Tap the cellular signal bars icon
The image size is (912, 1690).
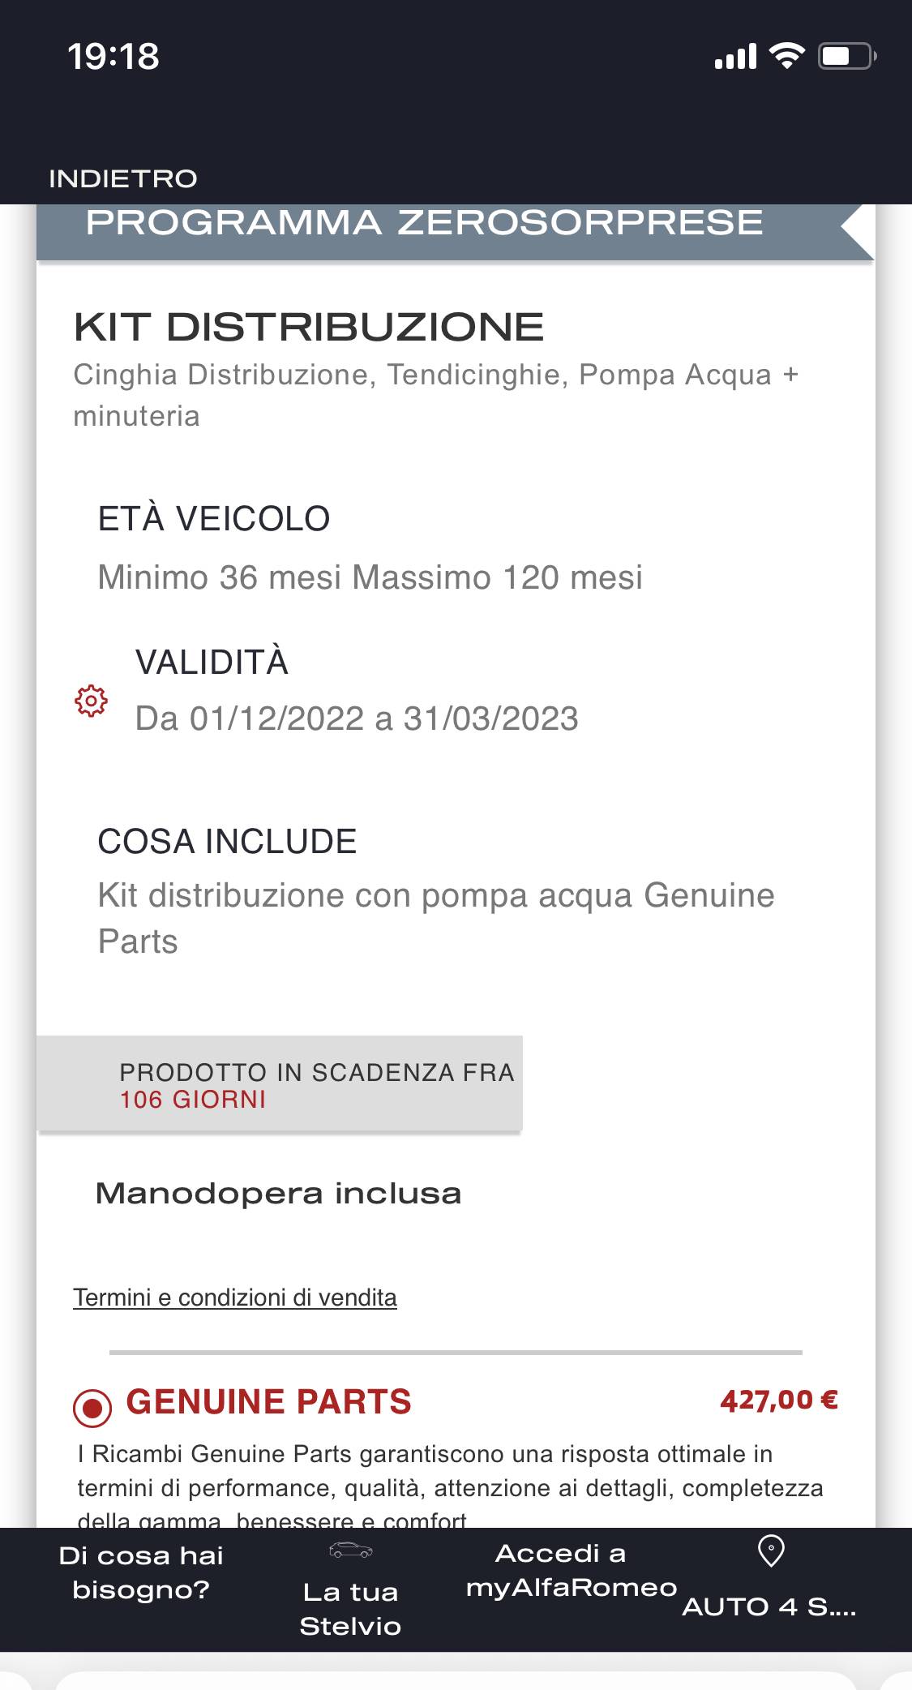[735, 57]
